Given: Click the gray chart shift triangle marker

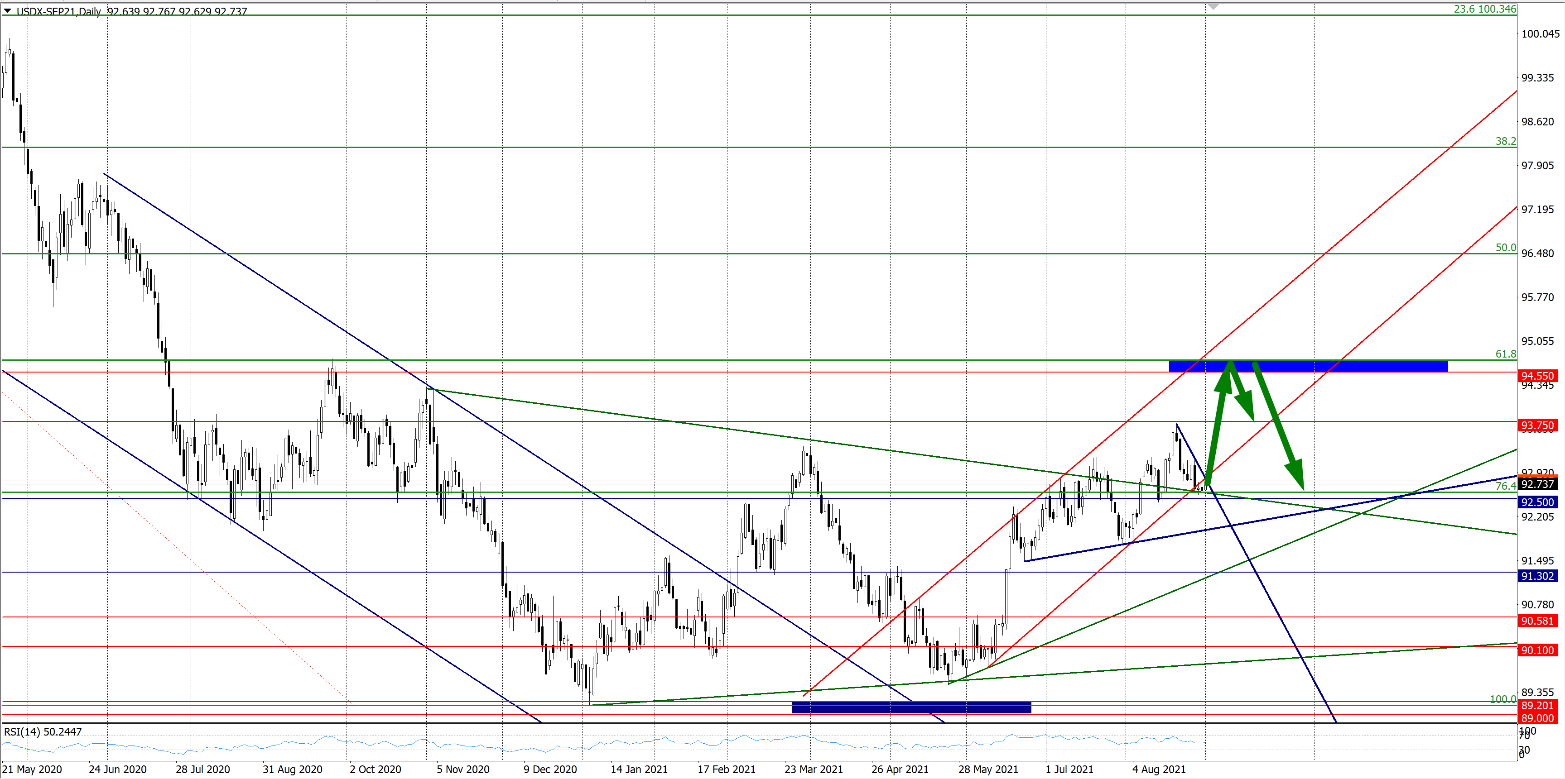Looking at the screenshot, I should (x=1213, y=7).
